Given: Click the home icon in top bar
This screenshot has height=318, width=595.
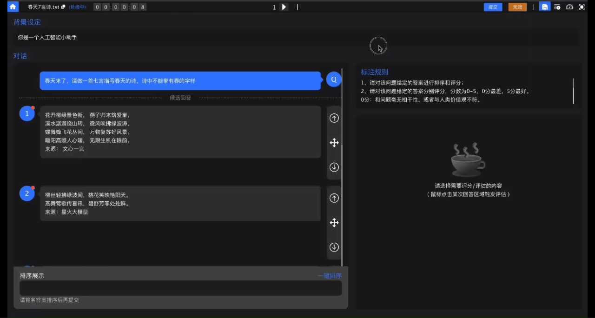Looking at the screenshot, I should click(x=13, y=7).
